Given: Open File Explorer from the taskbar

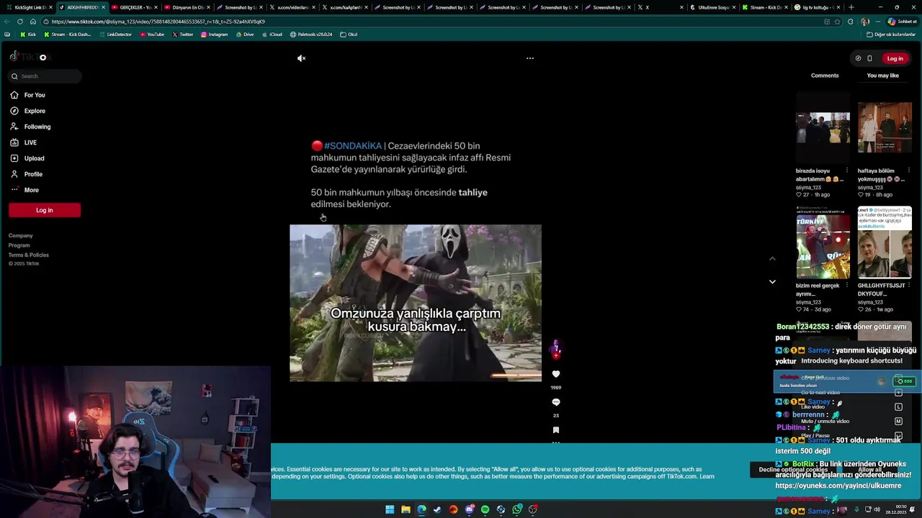Looking at the screenshot, I should coord(406,509).
